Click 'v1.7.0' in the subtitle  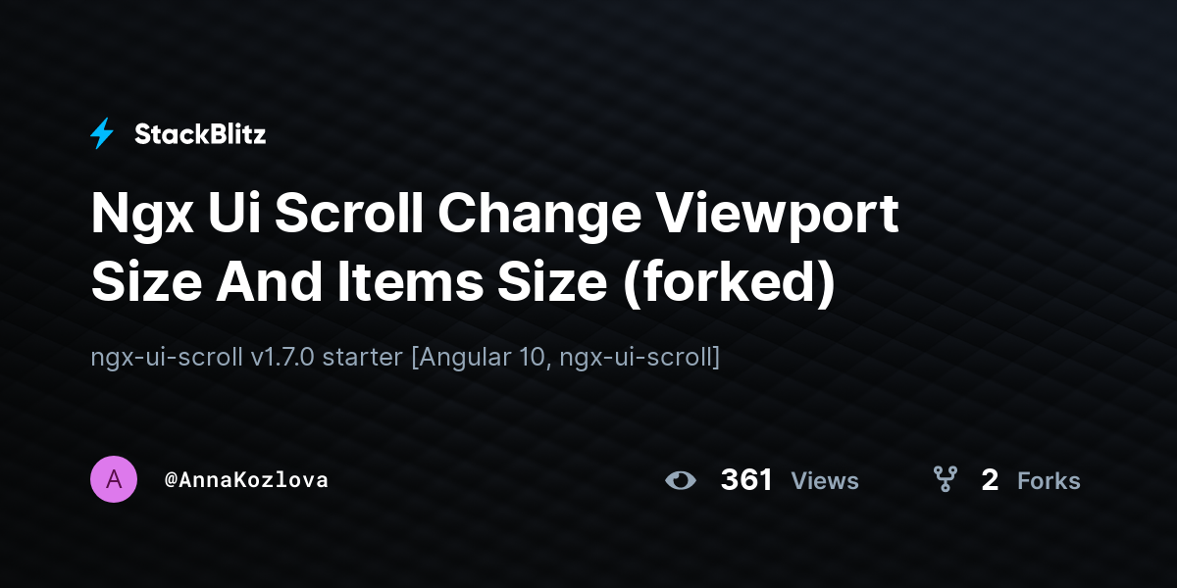(282, 357)
